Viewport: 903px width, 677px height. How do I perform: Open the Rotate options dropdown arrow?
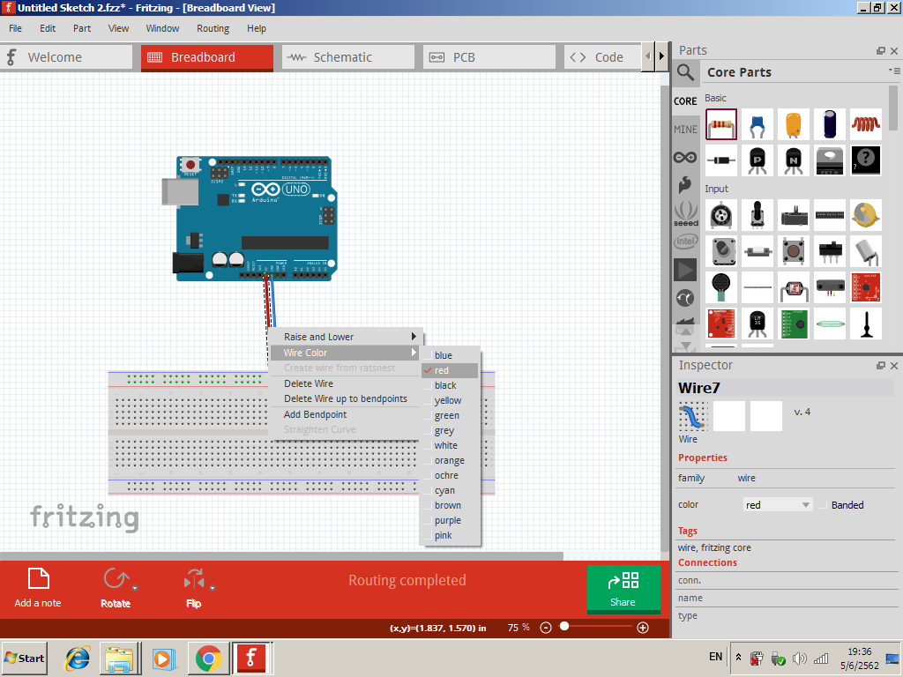pyautogui.click(x=134, y=588)
